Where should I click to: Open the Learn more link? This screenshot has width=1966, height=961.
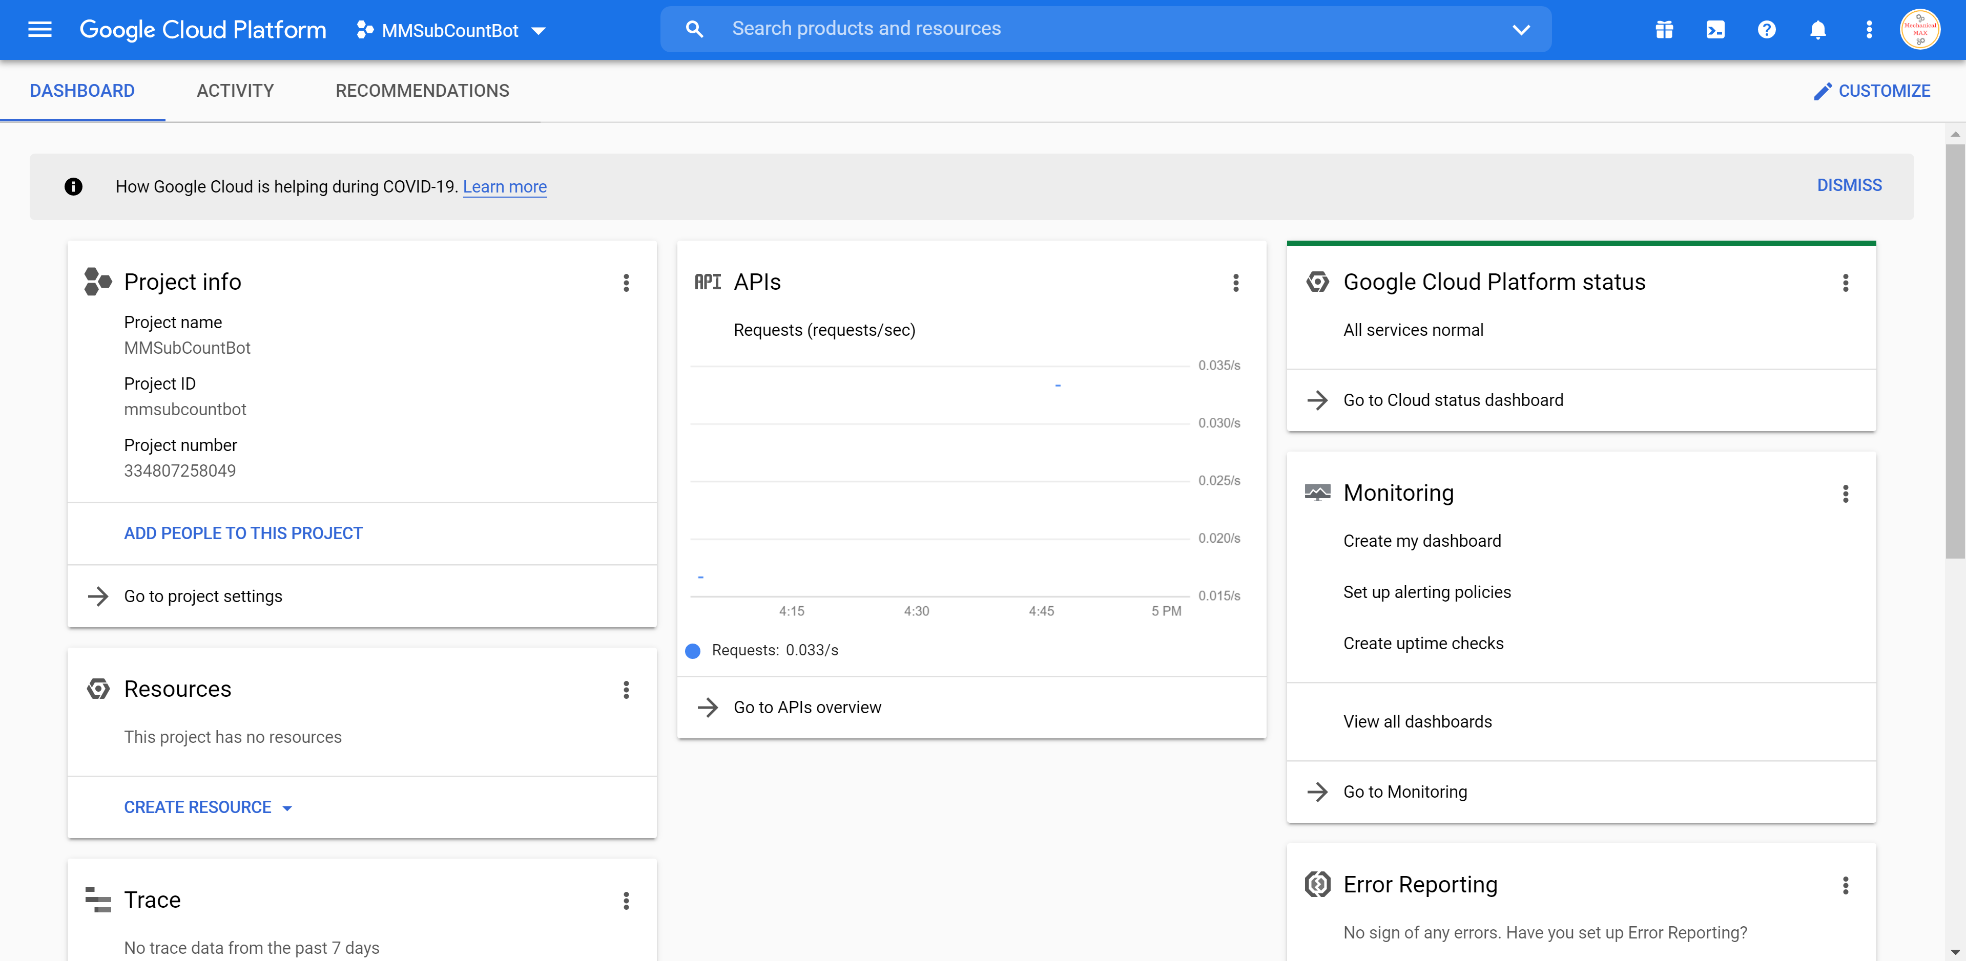click(505, 187)
